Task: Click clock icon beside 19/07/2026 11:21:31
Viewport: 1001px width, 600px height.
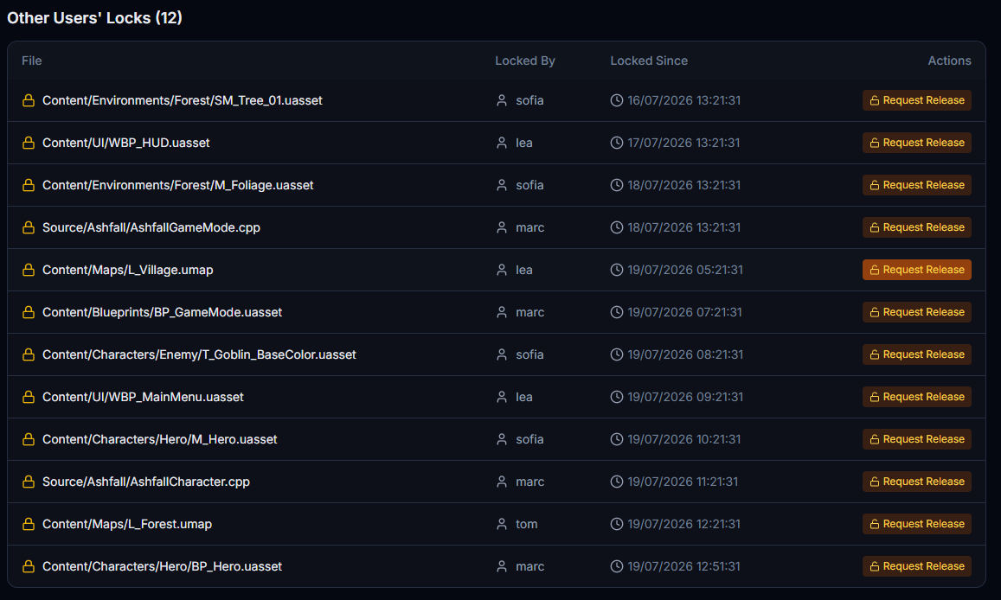Action: (x=617, y=482)
